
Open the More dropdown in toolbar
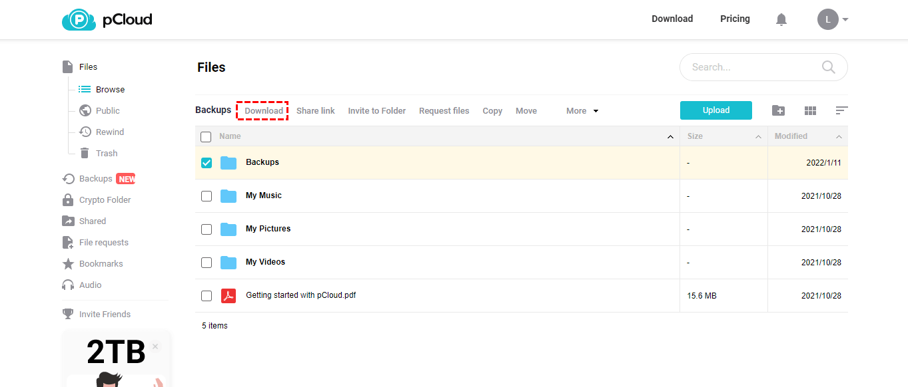[582, 111]
